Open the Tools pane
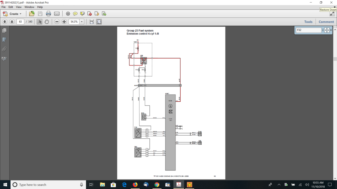 coord(308,22)
